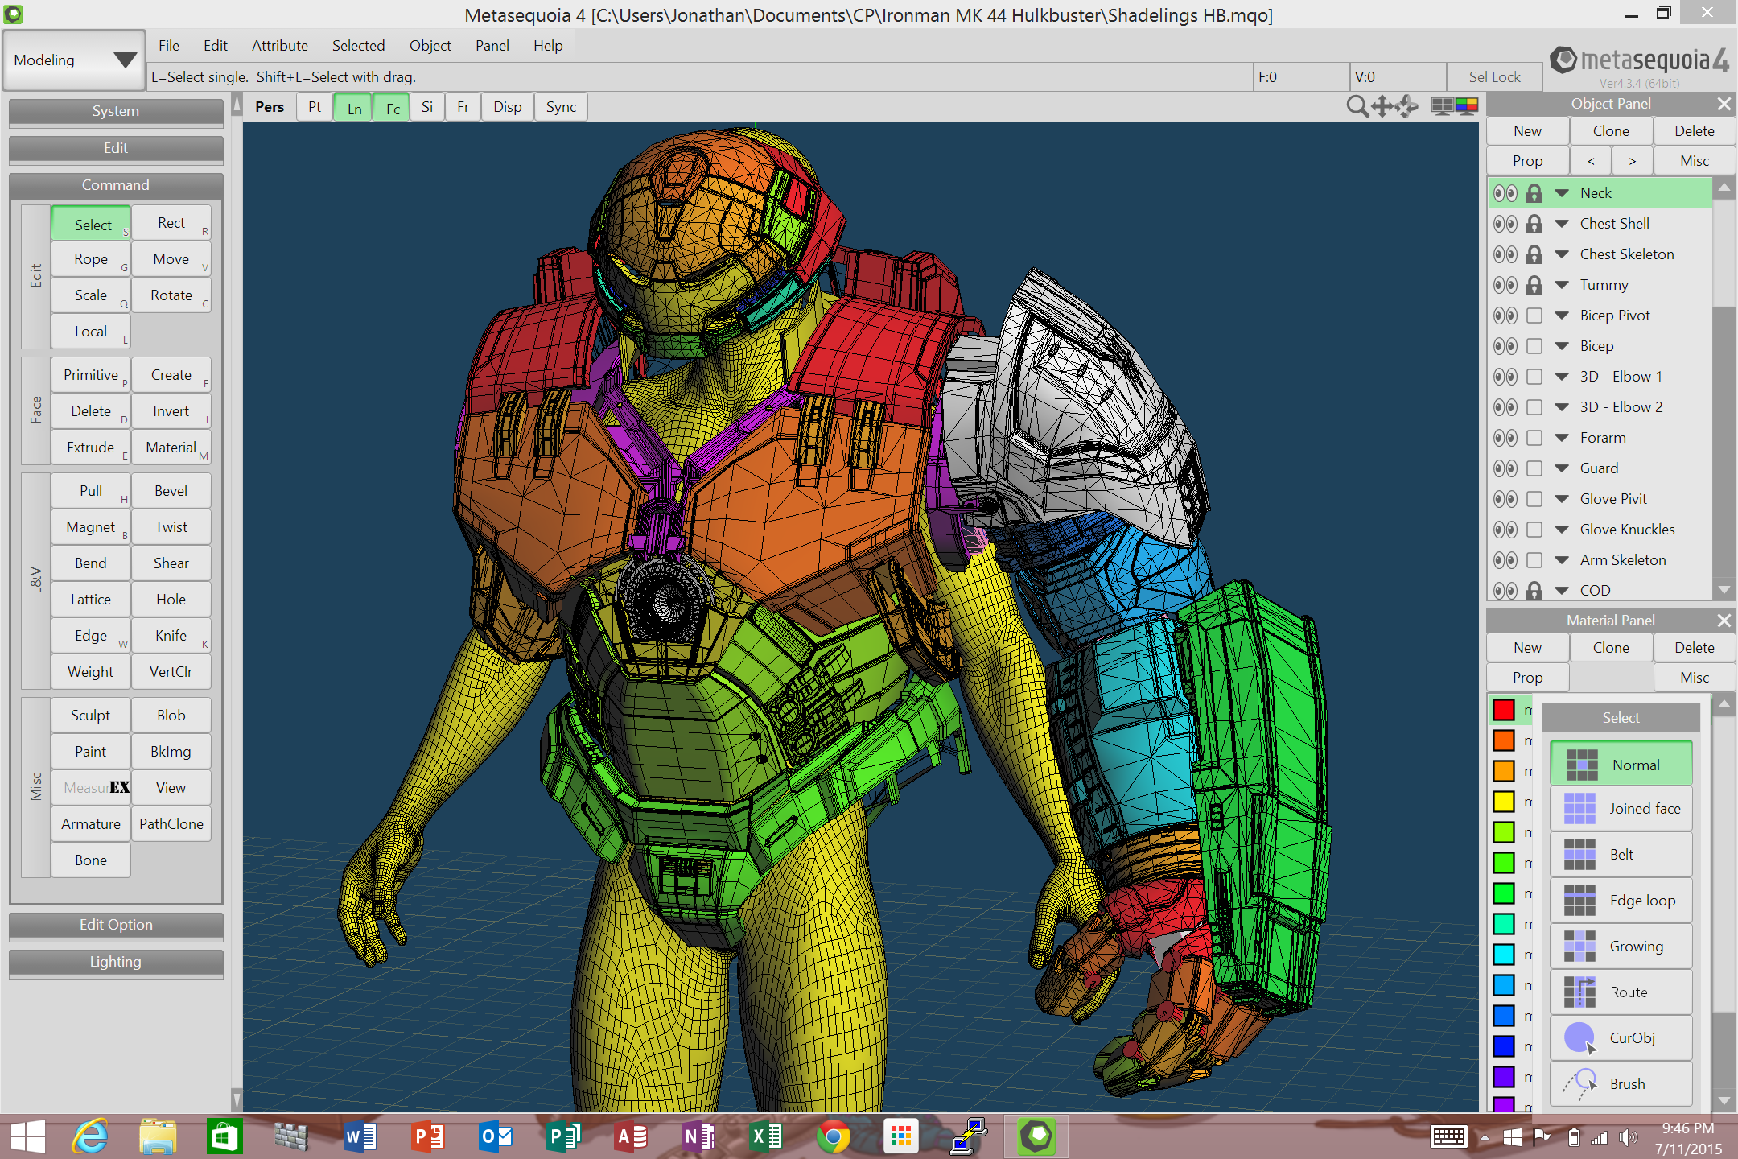Open the Selected menu

(358, 46)
